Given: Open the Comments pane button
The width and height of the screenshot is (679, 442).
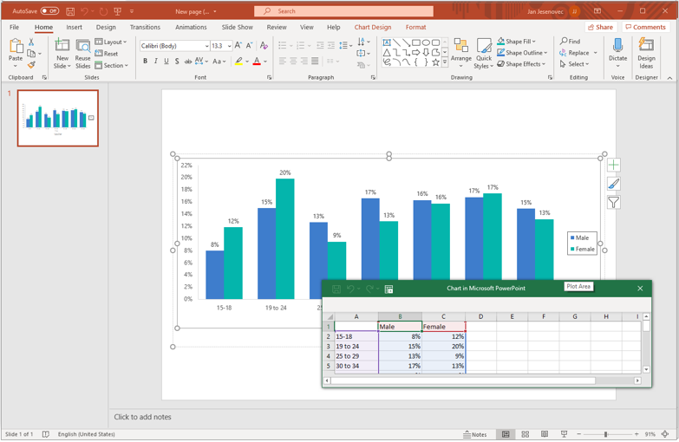Looking at the screenshot, I should point(646,27).
